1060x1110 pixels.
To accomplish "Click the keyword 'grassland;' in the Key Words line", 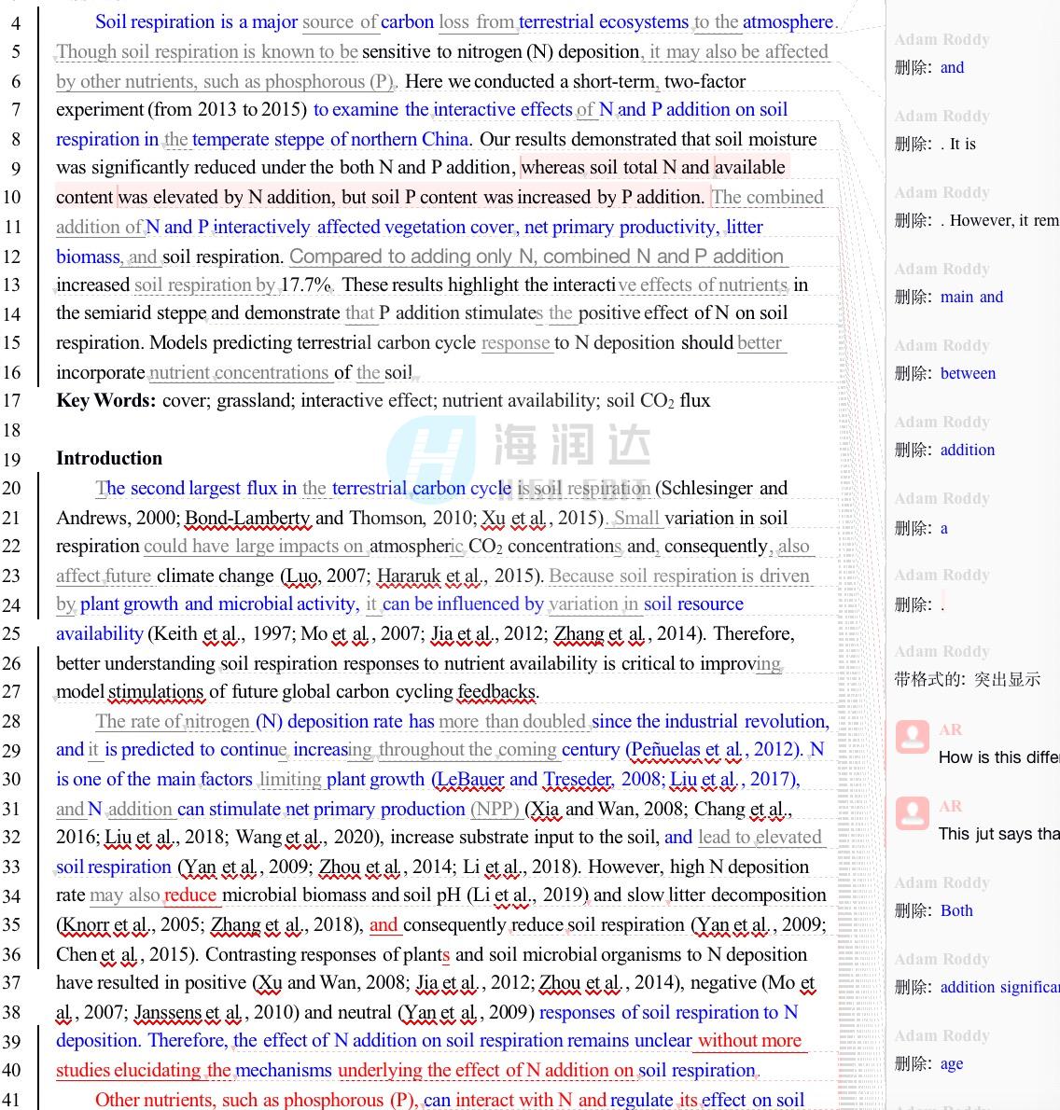I will [x=256, y=401].
